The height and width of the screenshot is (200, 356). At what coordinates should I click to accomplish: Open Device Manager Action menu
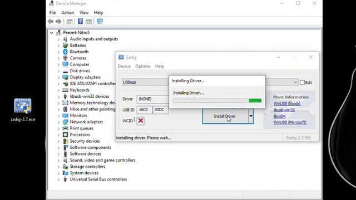[68, 13]
